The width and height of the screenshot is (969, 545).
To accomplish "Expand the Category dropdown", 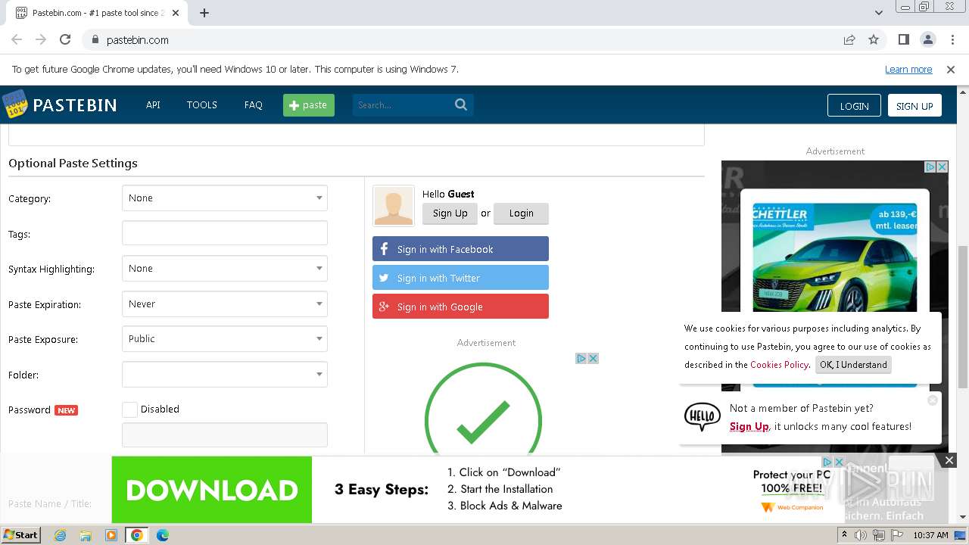I will [225, 198].
